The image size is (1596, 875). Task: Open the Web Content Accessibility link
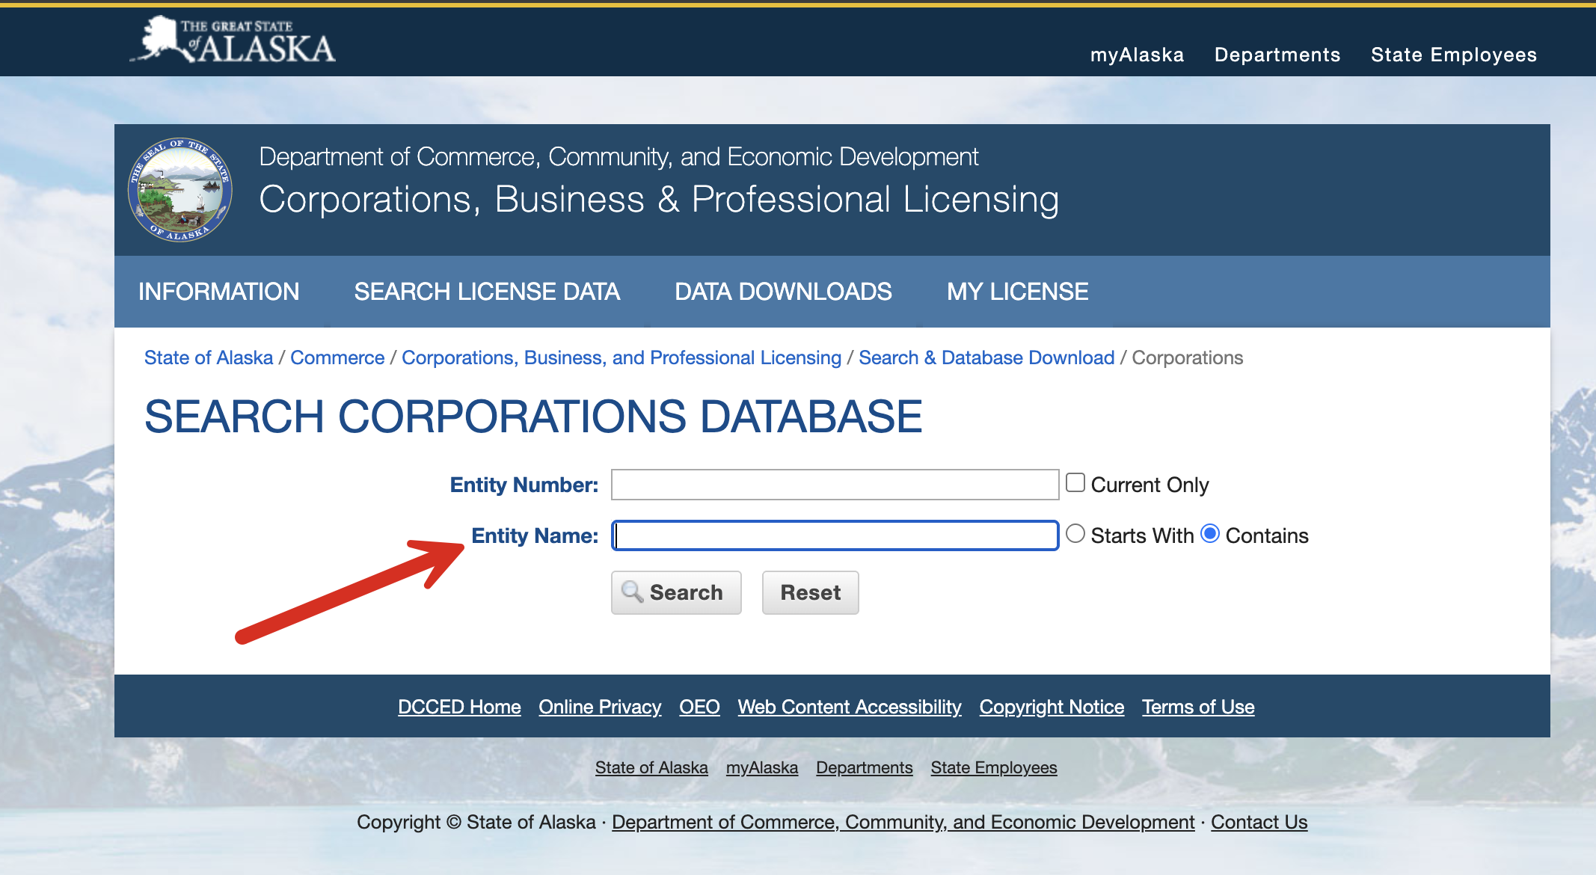[x=850, y=707]
